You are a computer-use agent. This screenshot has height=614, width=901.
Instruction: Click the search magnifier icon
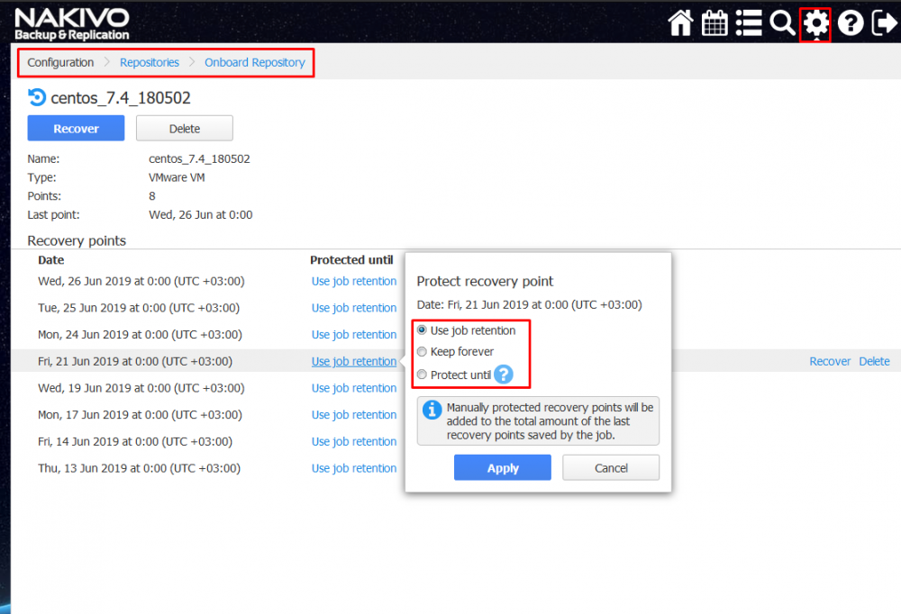tap(782, 23)
